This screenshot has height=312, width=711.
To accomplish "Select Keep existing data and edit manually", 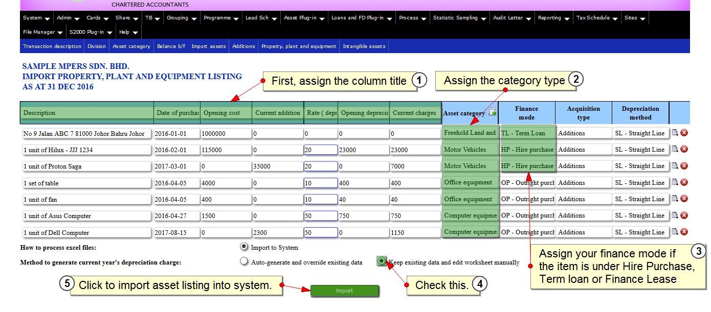I will pyautogui.click(x=382, y=261).
